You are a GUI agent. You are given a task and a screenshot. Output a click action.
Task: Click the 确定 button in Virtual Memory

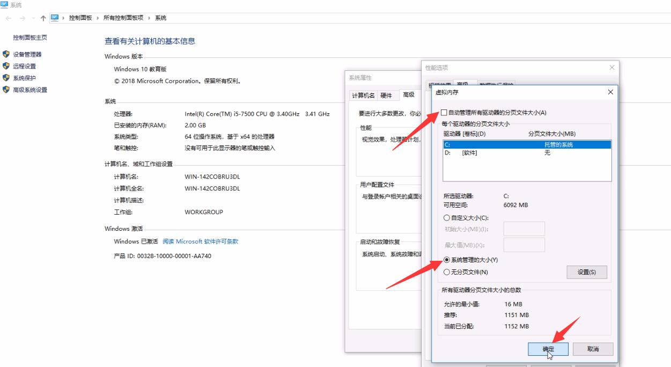pyautogui.click(x=548, y=349)
